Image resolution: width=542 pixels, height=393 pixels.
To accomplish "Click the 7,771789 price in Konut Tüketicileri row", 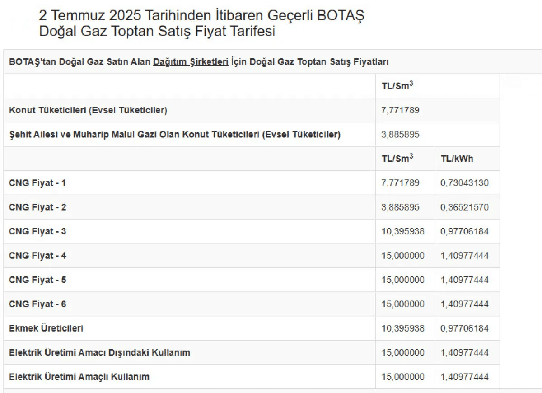I will 400,110.
